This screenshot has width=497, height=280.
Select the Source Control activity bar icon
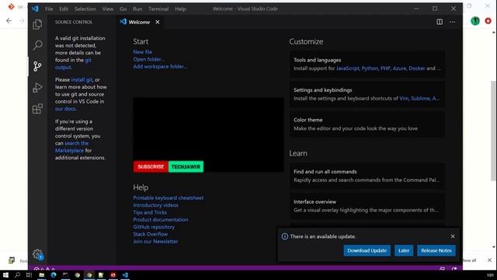pos(37,66)
